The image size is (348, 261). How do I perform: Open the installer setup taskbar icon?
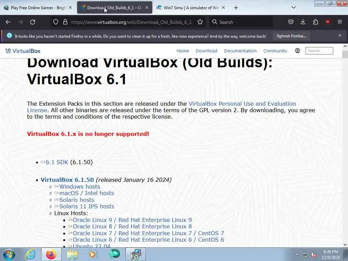[x=136, y=254]
